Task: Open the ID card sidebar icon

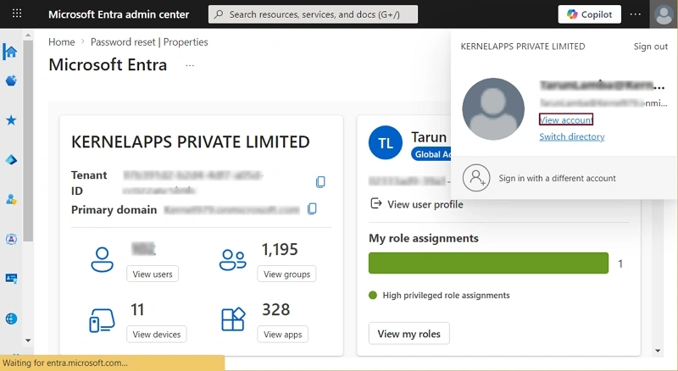Action: 11,278
